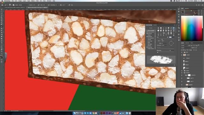Enable airbrush-style build-up icon
The height and width of the screenshot is (115, 204).
[49, 5]
